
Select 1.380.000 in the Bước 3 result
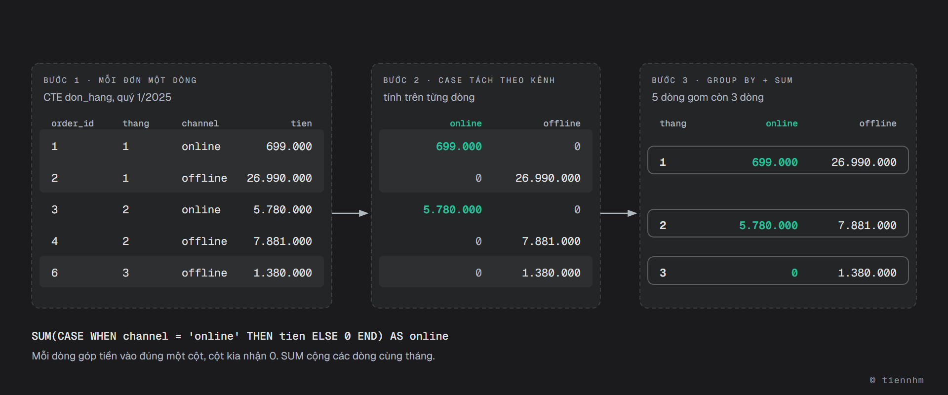tap(867, 273)
